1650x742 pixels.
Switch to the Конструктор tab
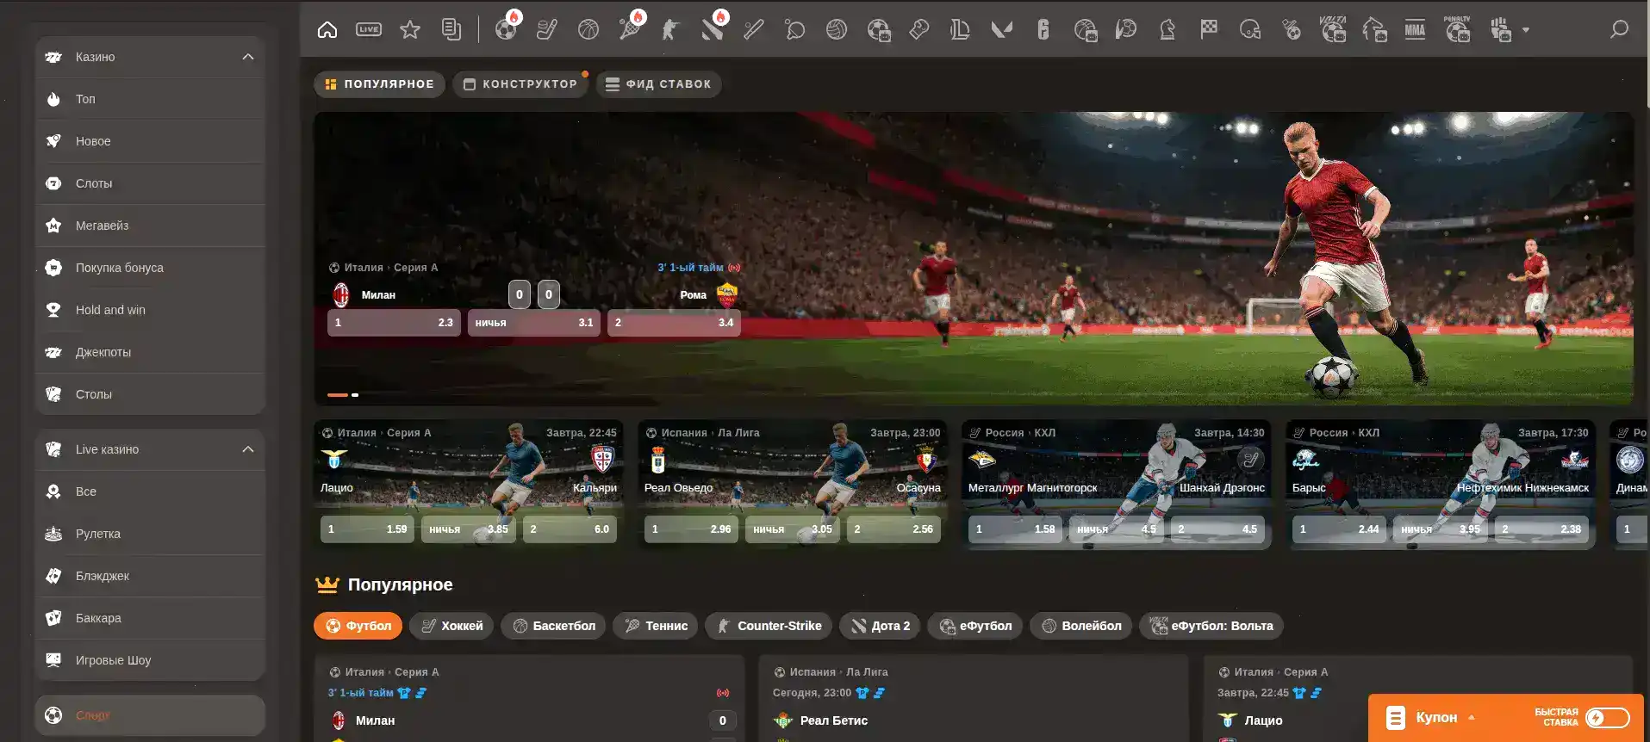(520, 84)
